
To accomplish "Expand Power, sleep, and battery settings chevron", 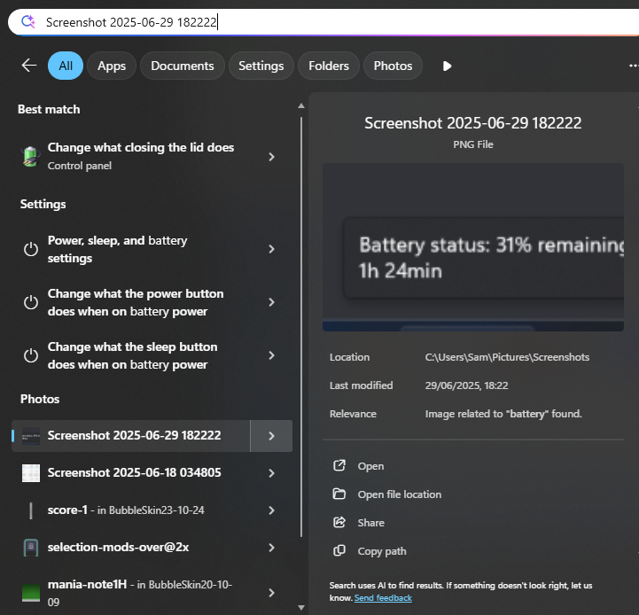I will tap(271, 249).
